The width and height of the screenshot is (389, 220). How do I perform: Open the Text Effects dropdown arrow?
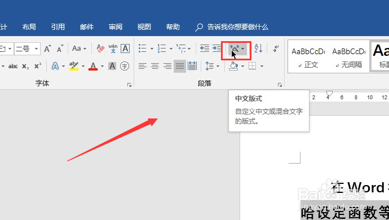63,67
